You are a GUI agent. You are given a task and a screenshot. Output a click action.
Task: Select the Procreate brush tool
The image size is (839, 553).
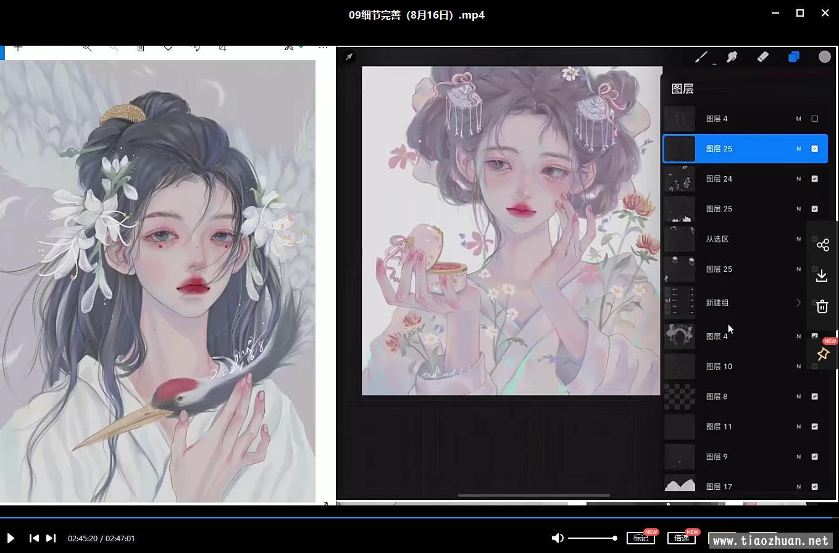point(701,57)
